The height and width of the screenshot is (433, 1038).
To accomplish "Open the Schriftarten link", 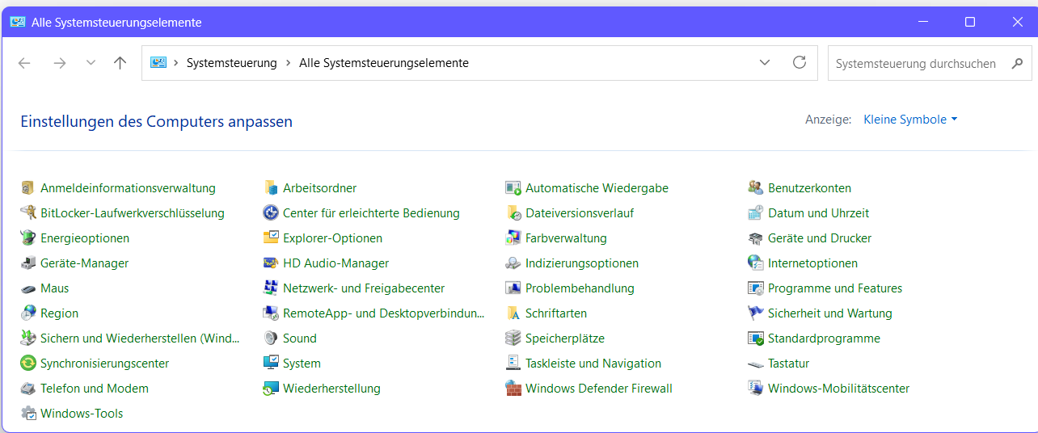I will (x=556, y=313).
